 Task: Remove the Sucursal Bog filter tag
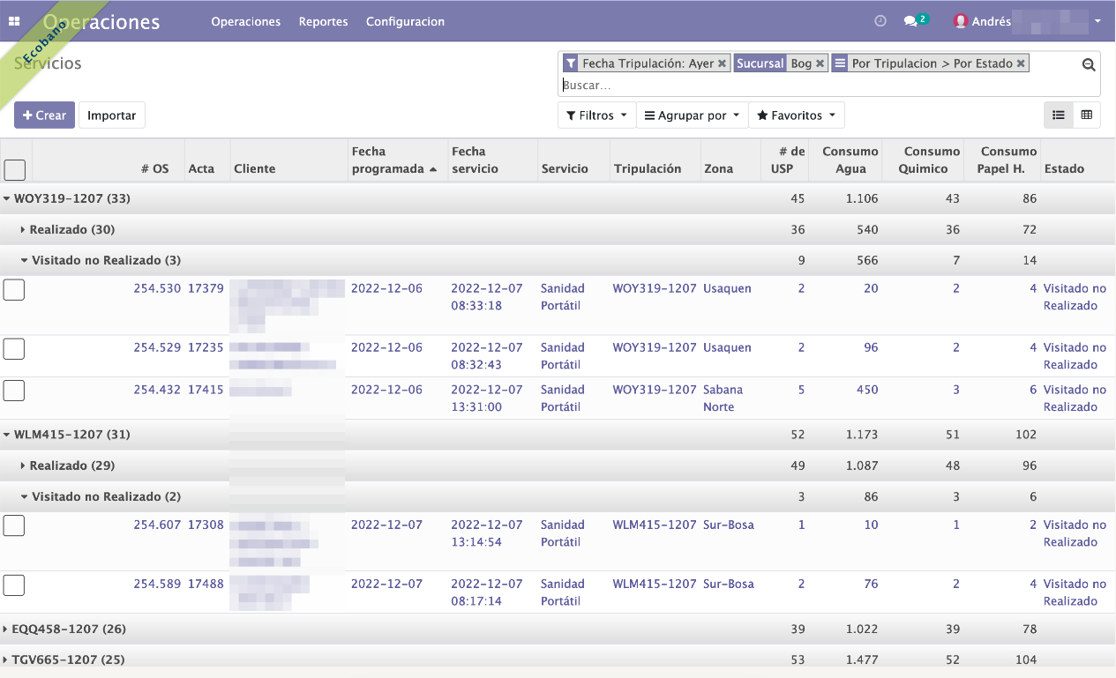point(820,63)
